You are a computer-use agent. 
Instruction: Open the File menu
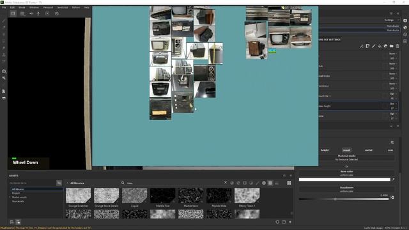click(x=4, y=8)
